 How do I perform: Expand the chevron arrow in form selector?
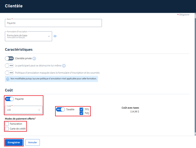pyautogui.click(x=49, y=36)
